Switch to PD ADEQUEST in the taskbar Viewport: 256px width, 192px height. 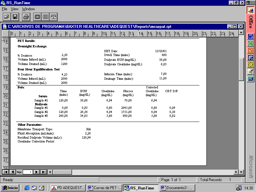[x=68, y=188]
